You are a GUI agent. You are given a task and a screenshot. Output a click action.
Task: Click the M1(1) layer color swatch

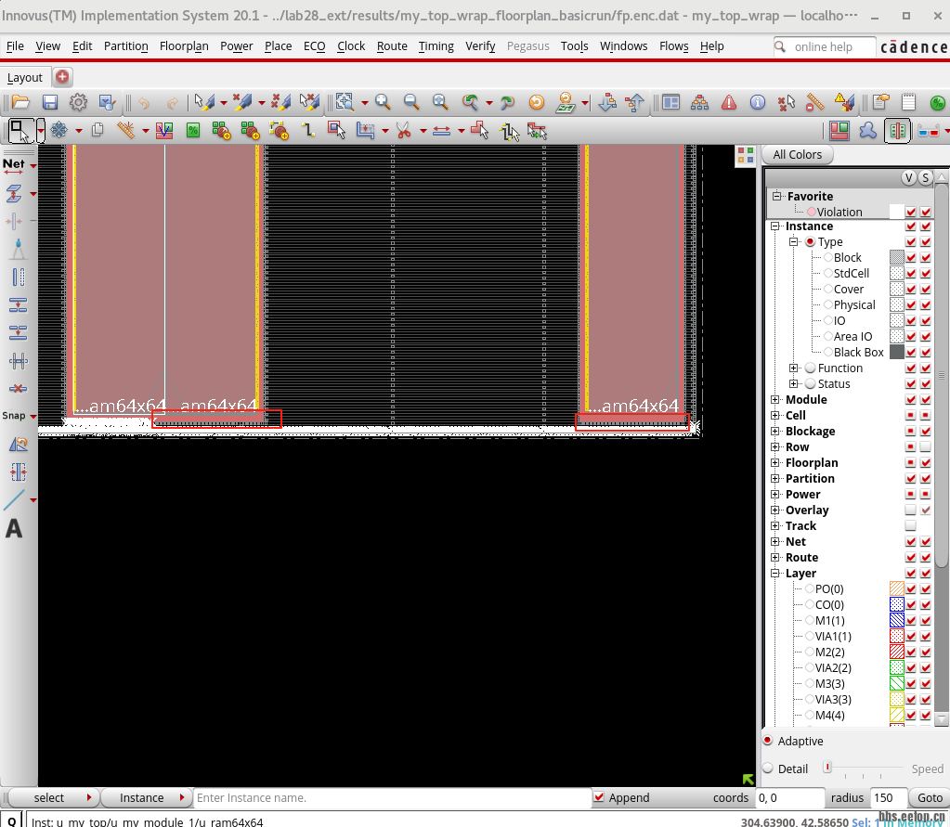coord(897,620)
